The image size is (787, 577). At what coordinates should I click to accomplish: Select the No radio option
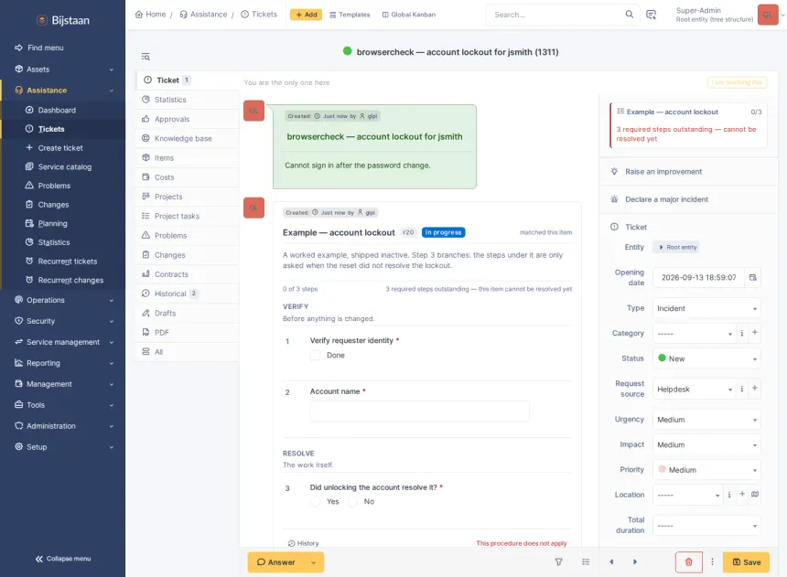[353, 502]
